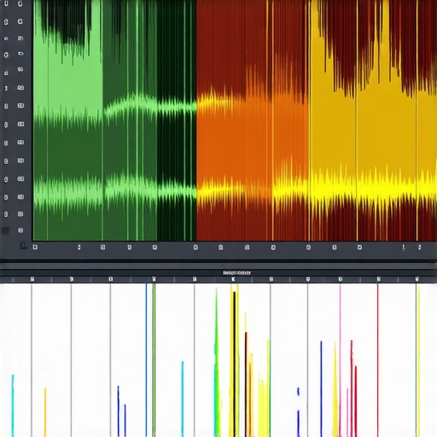Click the title label above the spectrum panel
This screenshot has height=437, width=437.
coord(236,273)
